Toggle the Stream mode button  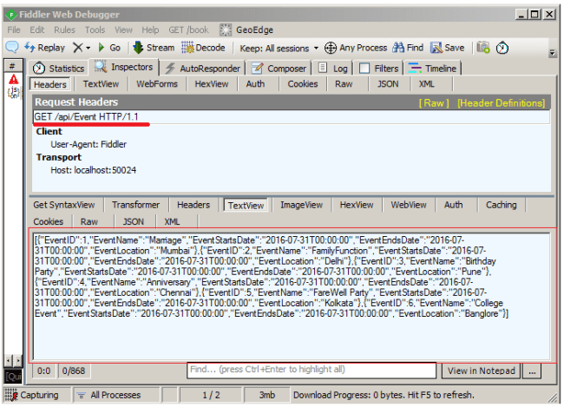[154, 48]
